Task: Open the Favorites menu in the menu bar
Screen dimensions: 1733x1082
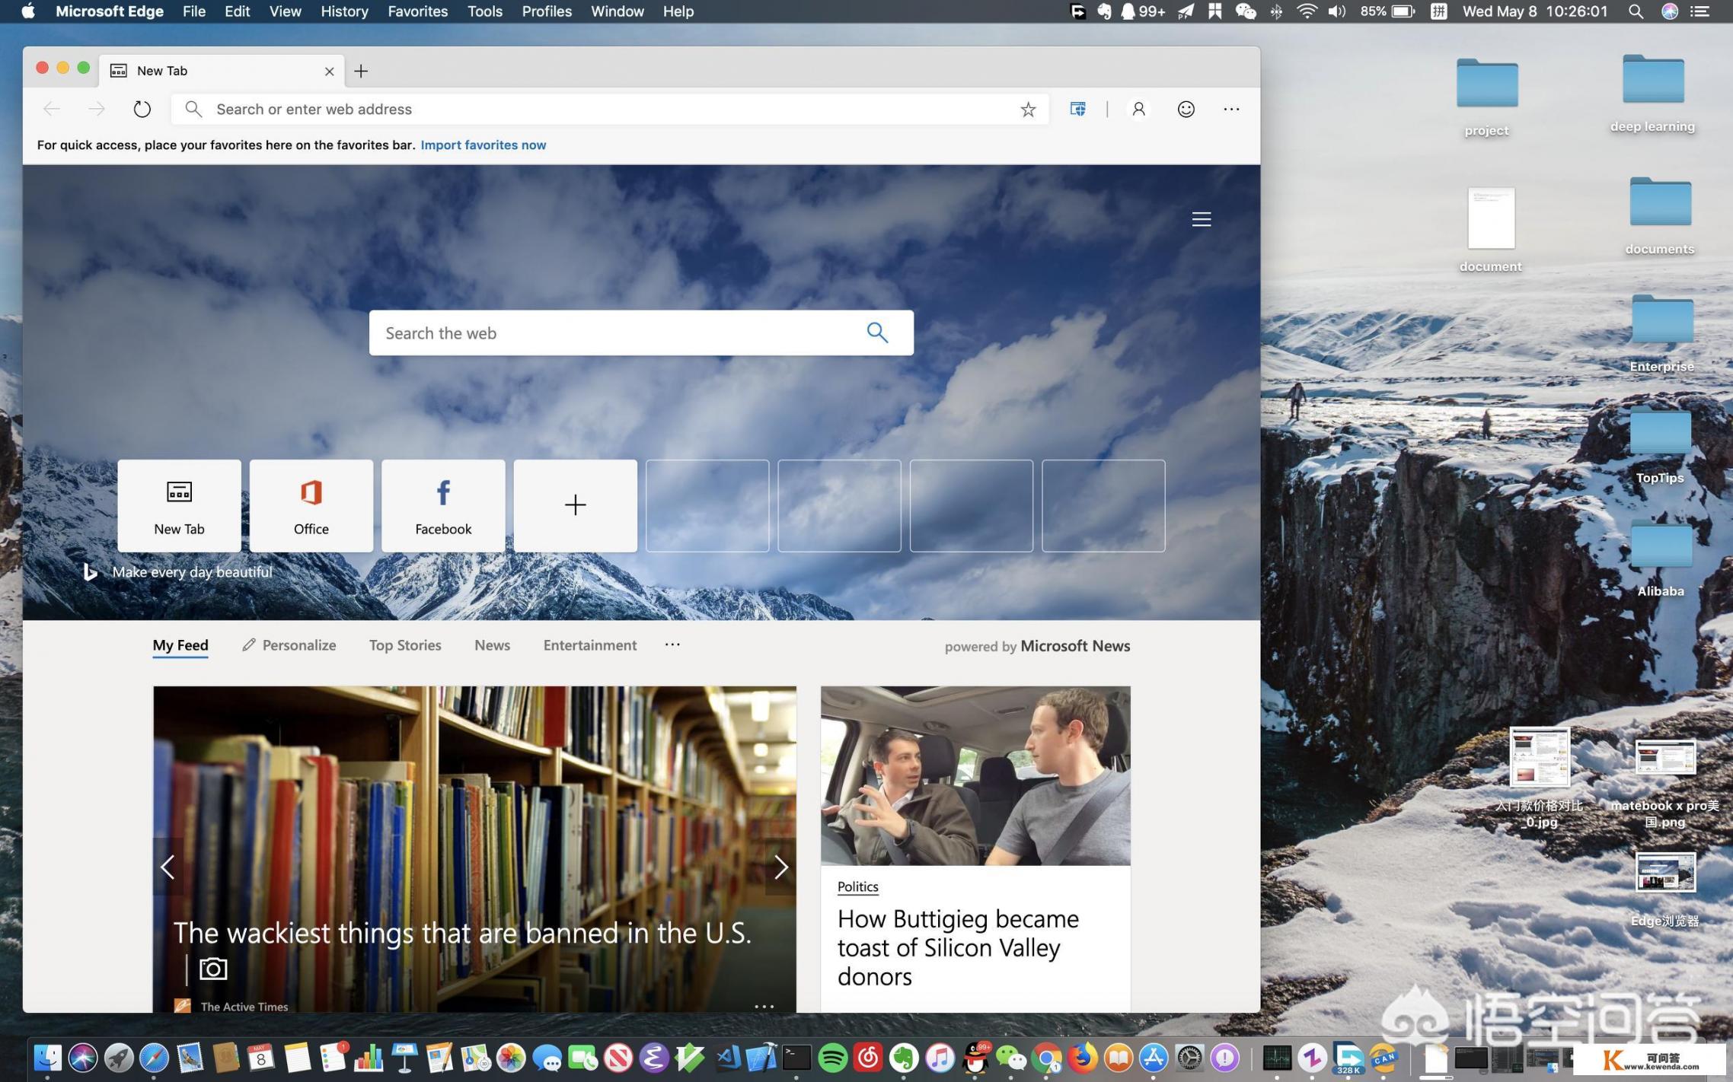Action: [417, 11]
